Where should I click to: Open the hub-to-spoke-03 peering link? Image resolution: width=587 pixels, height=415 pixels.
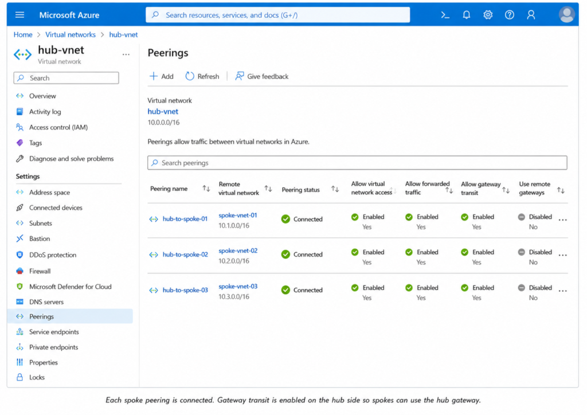185,290
